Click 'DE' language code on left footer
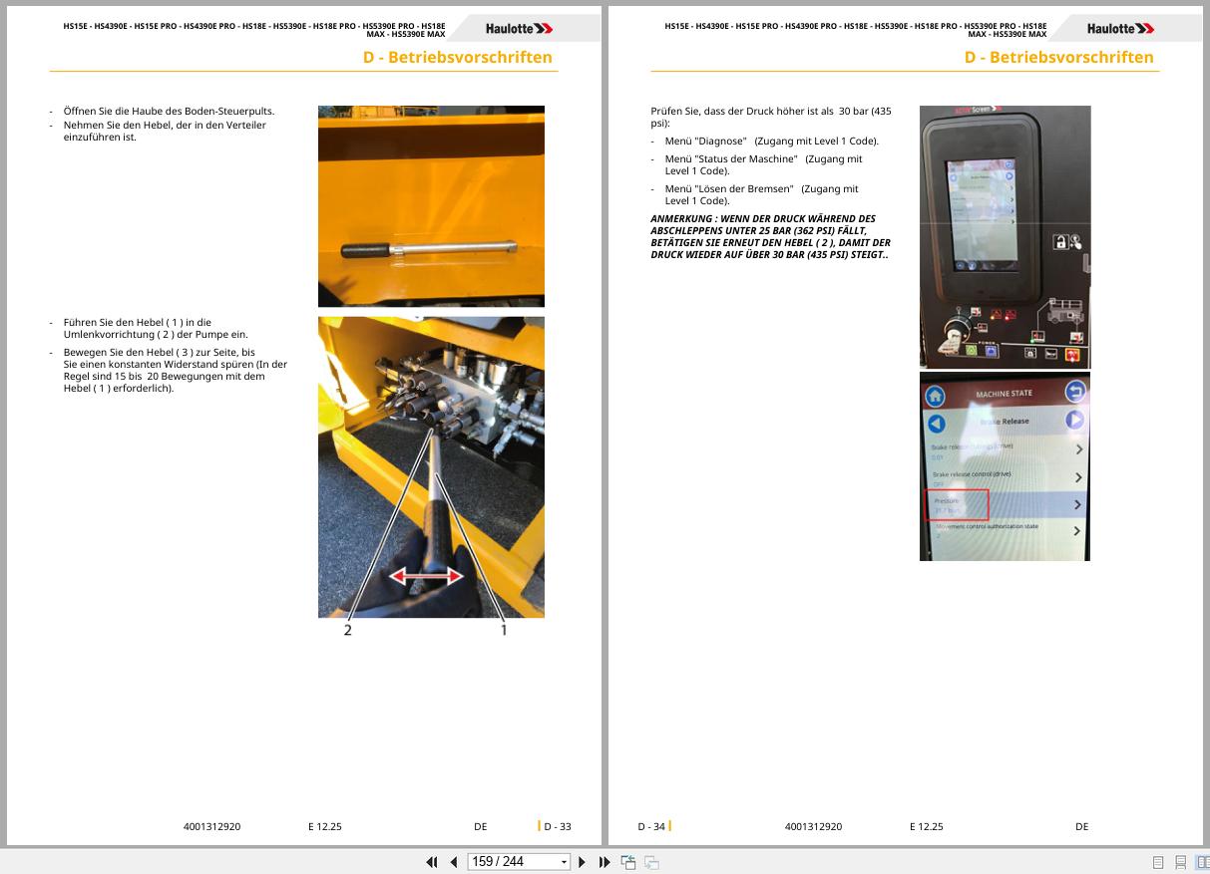1210x874 pixels. [x=481, y=826]
